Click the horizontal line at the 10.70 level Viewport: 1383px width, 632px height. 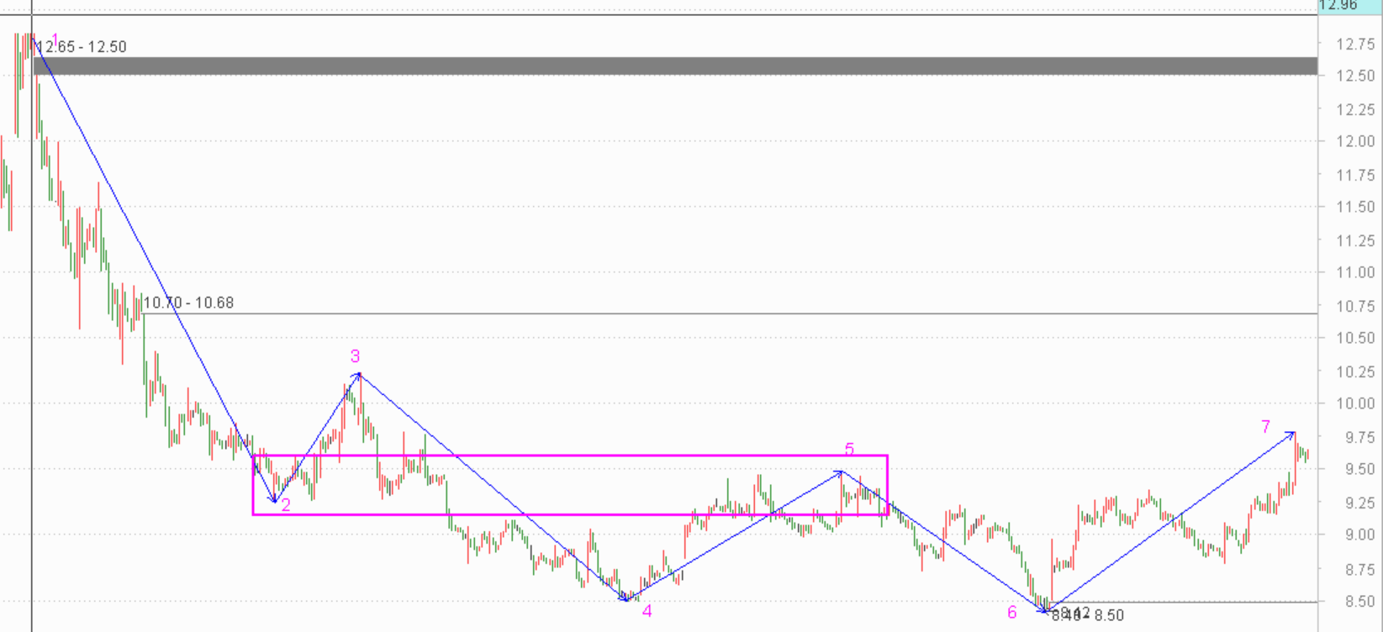pos(757,313)
